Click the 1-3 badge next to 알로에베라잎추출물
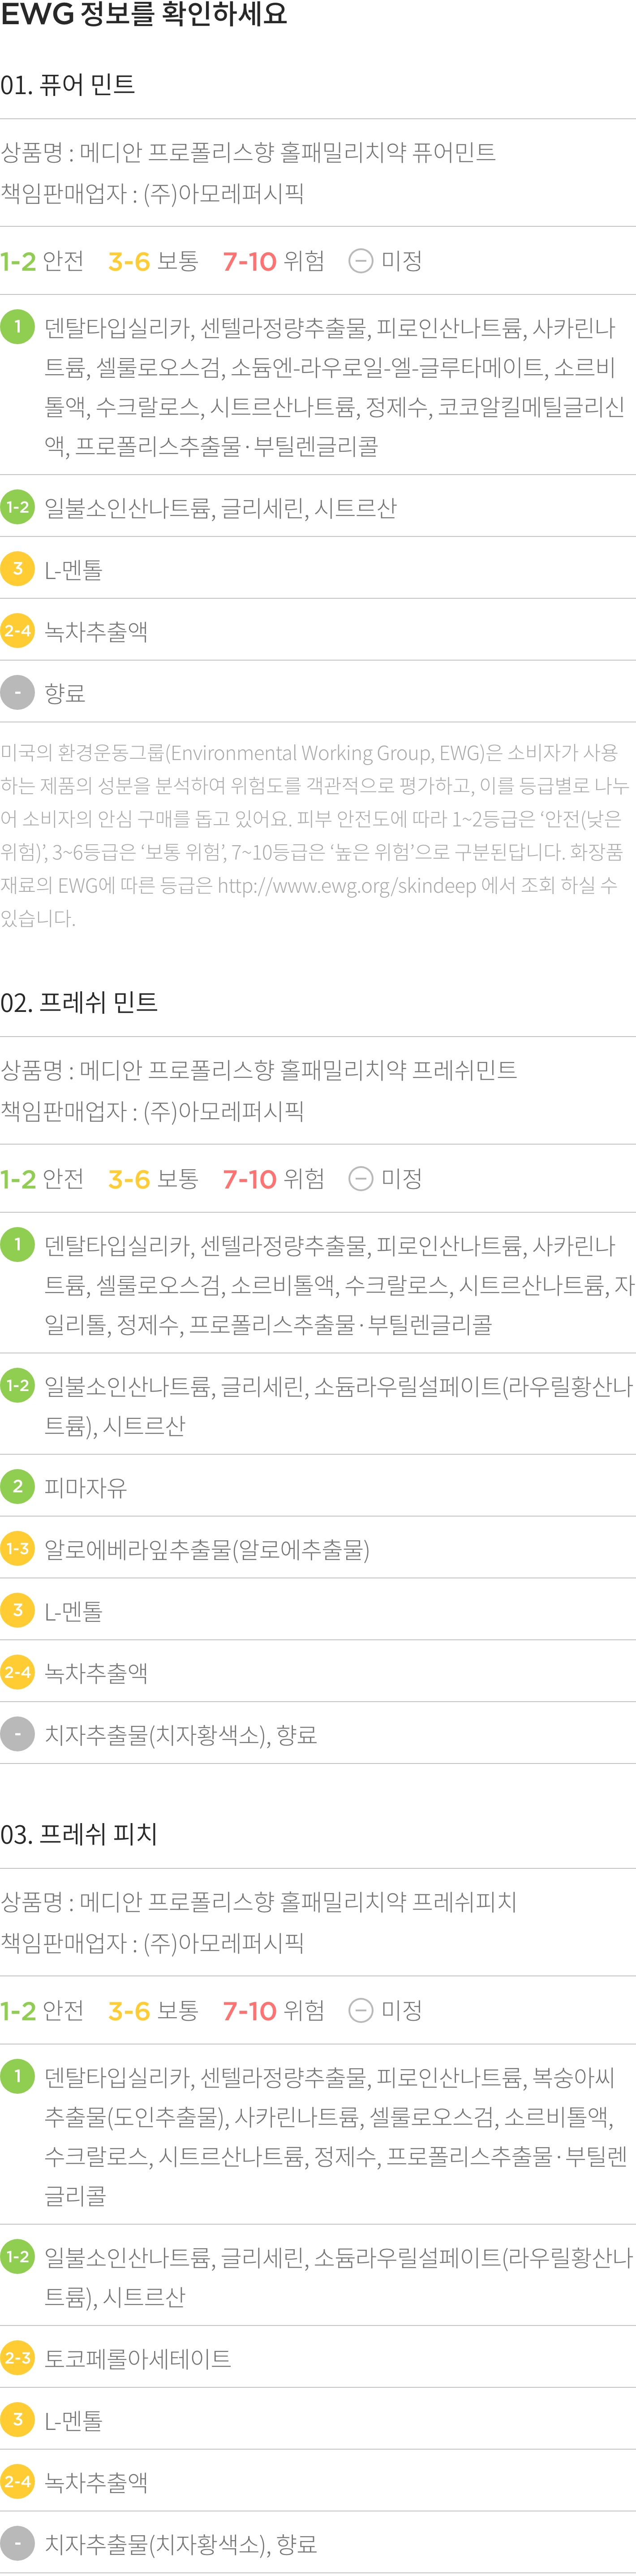 [x=17, y=1548]
